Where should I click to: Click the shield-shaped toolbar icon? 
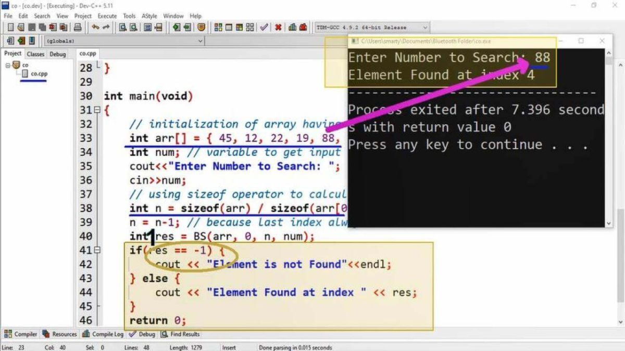click(x=201, y=27)
